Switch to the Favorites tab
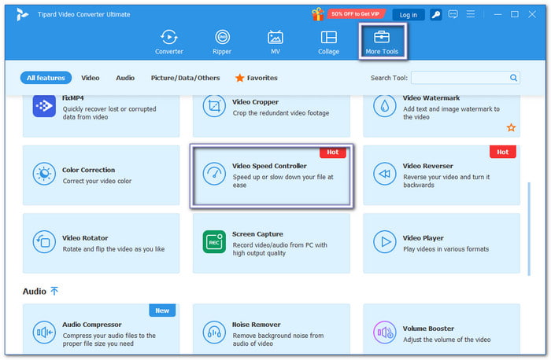 (256, 78)
